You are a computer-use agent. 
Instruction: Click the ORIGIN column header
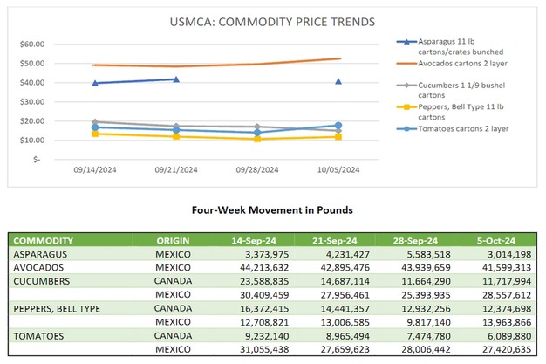point(174,241)
